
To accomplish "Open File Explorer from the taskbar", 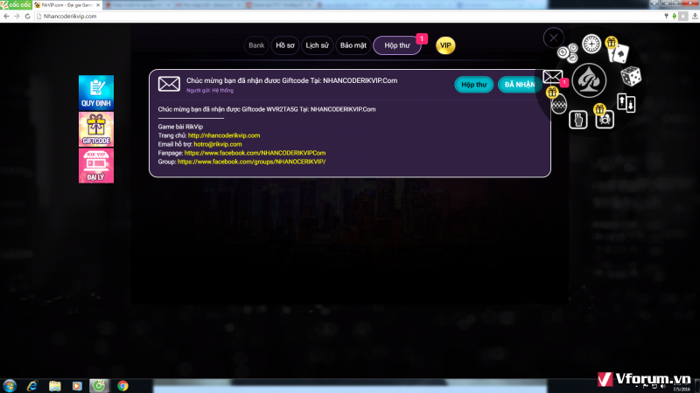I will click(54, 386).
